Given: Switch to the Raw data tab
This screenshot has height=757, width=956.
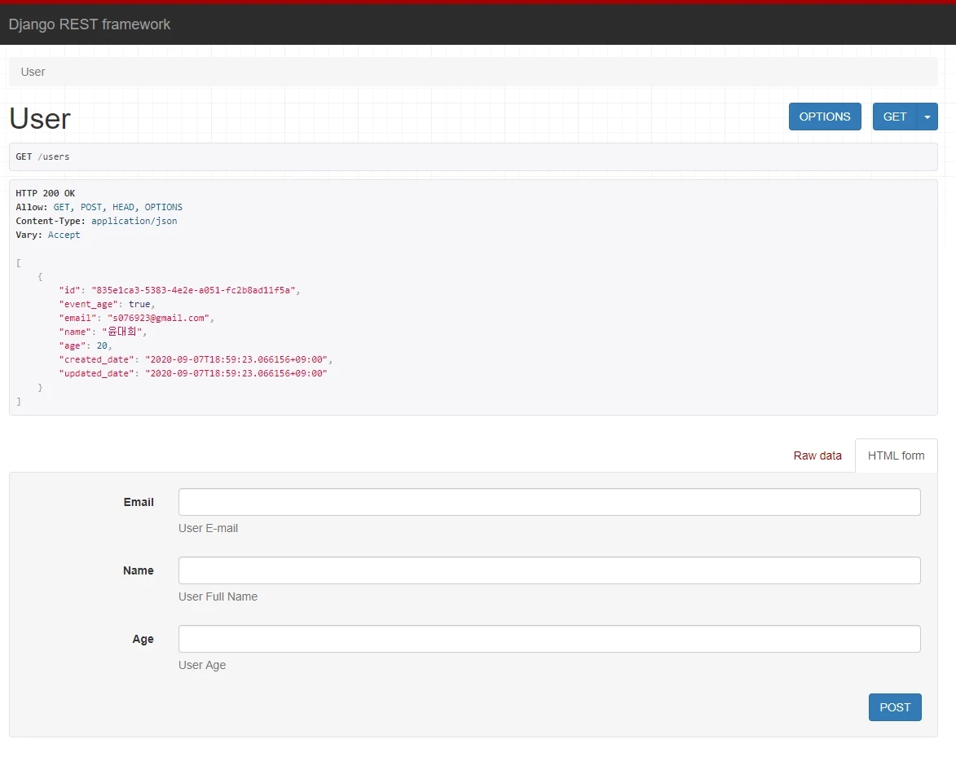Looking at the screenshot, I should coord(817,456).
